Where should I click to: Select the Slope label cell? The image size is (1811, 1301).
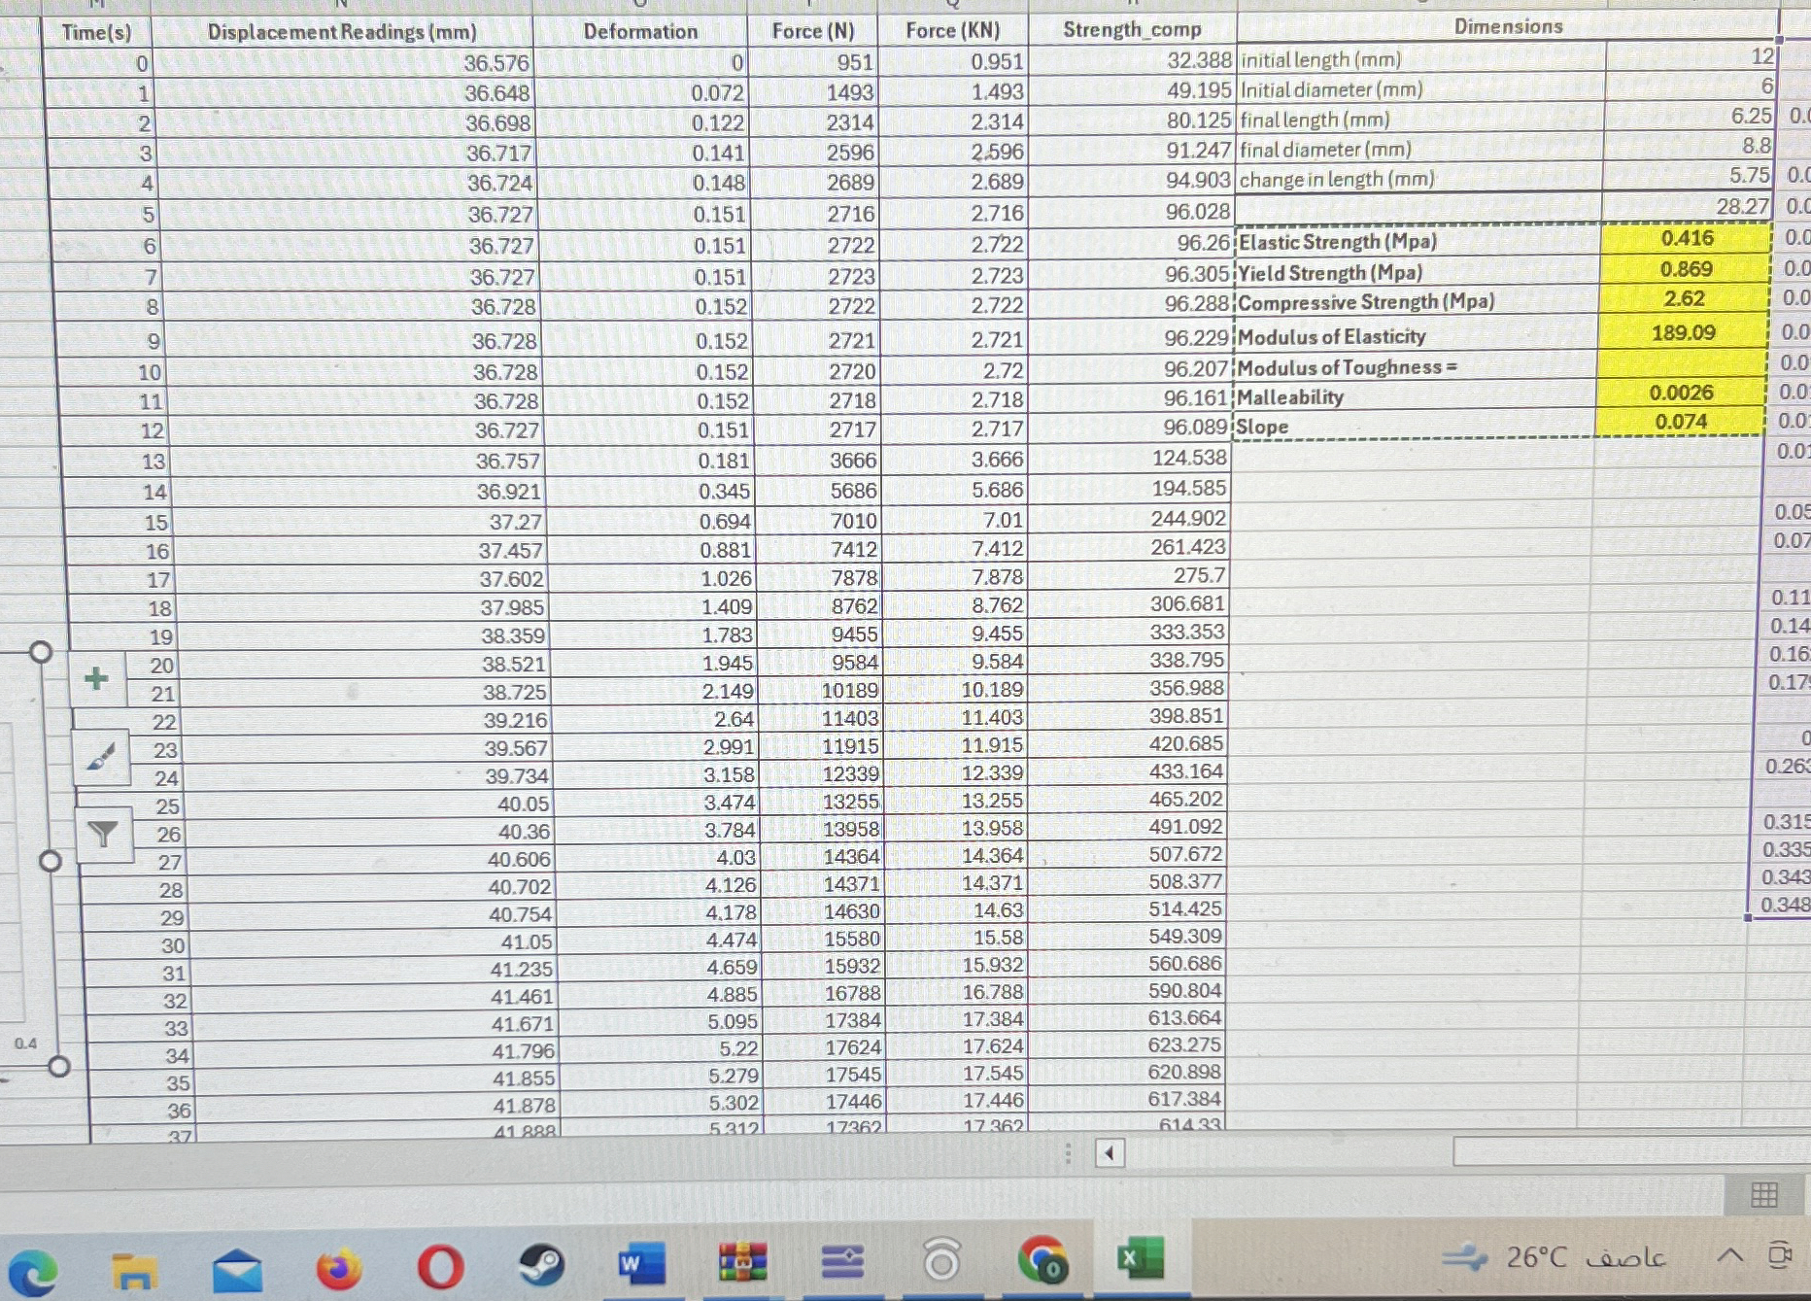coord(1412,426)
